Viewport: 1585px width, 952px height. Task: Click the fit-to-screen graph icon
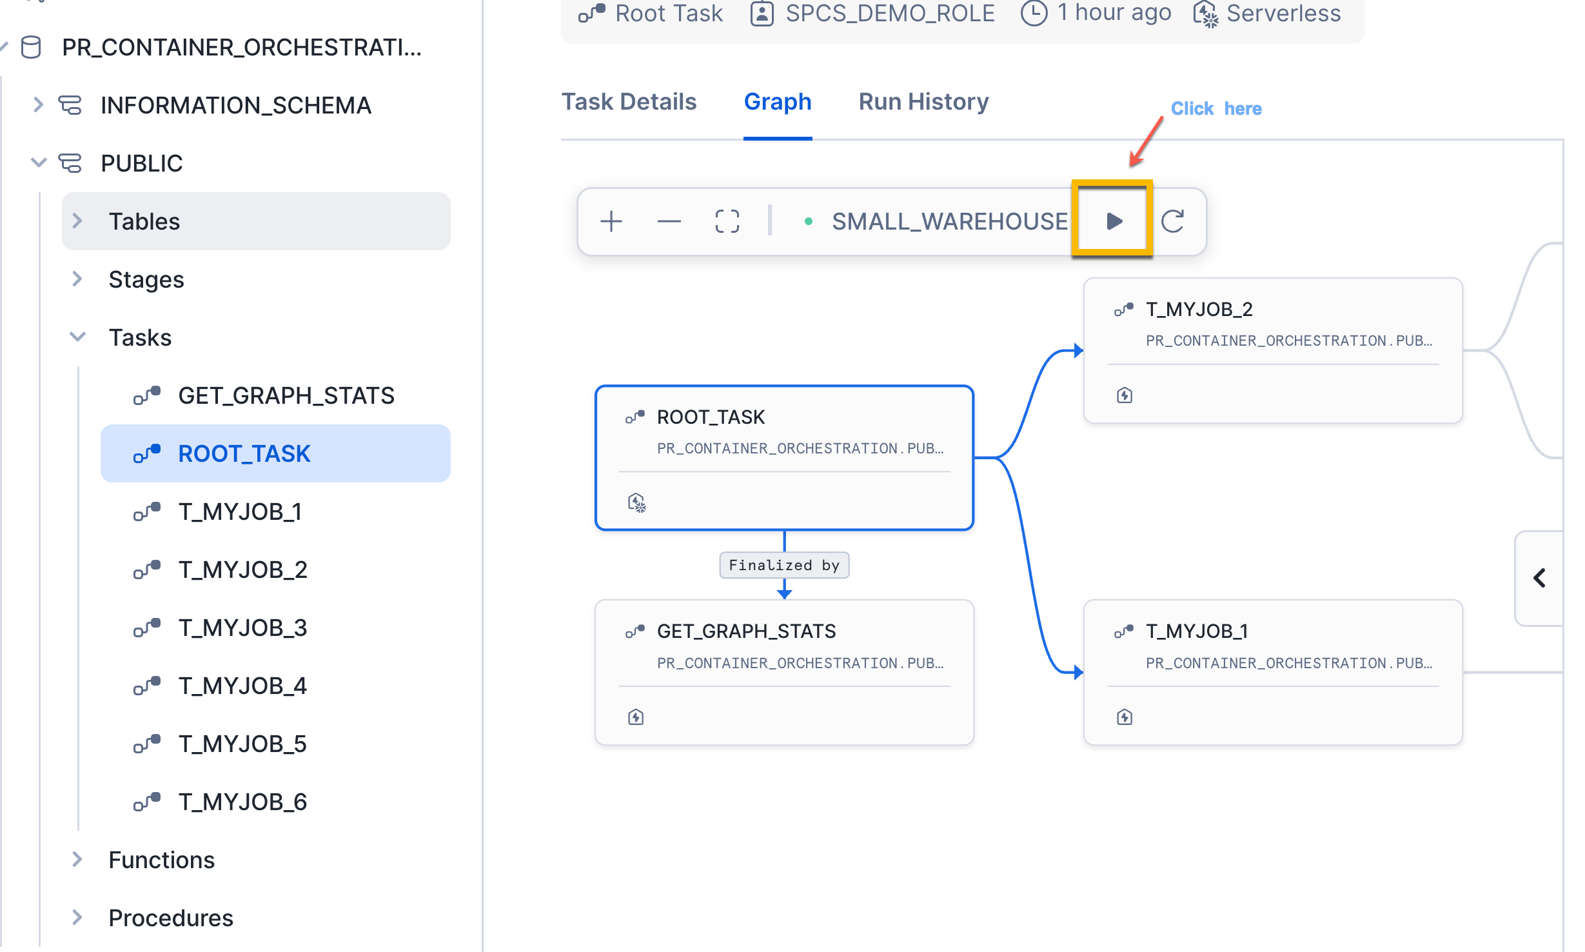pyautogui.click(x=727, y=221)
